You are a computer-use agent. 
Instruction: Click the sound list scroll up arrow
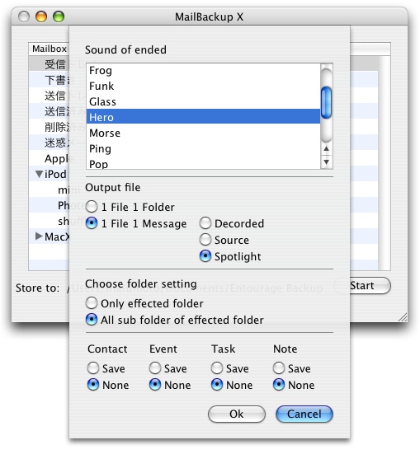[326, 148]
